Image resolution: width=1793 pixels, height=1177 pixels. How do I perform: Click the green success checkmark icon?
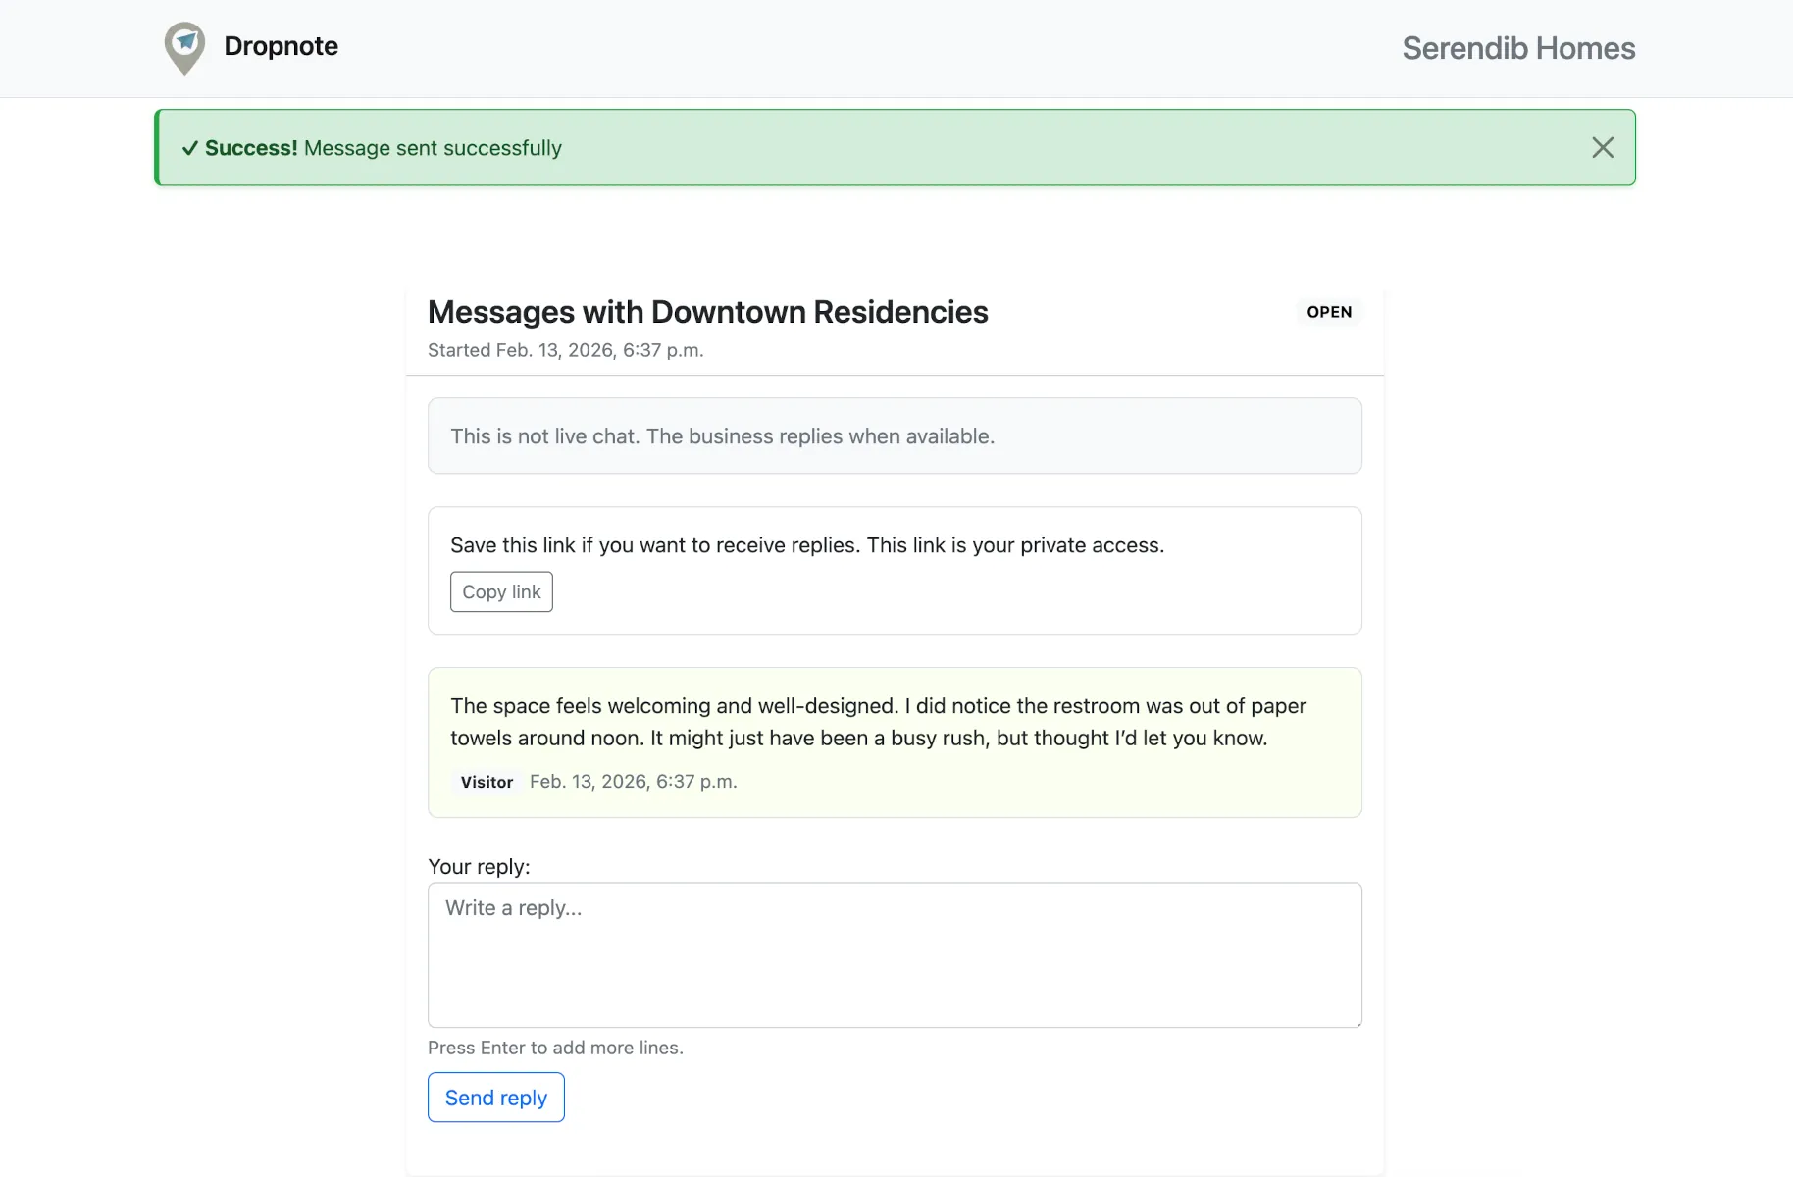(x=190, y=148)
